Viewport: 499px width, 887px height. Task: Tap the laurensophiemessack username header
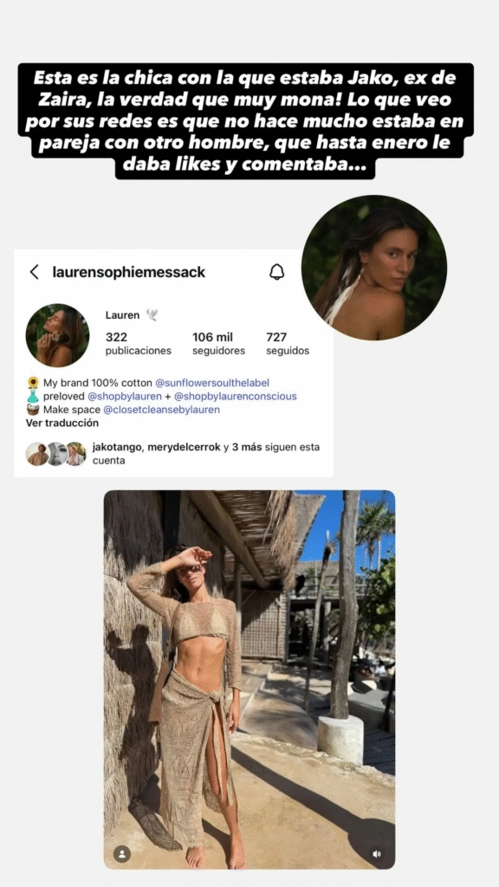pos(129,272)
